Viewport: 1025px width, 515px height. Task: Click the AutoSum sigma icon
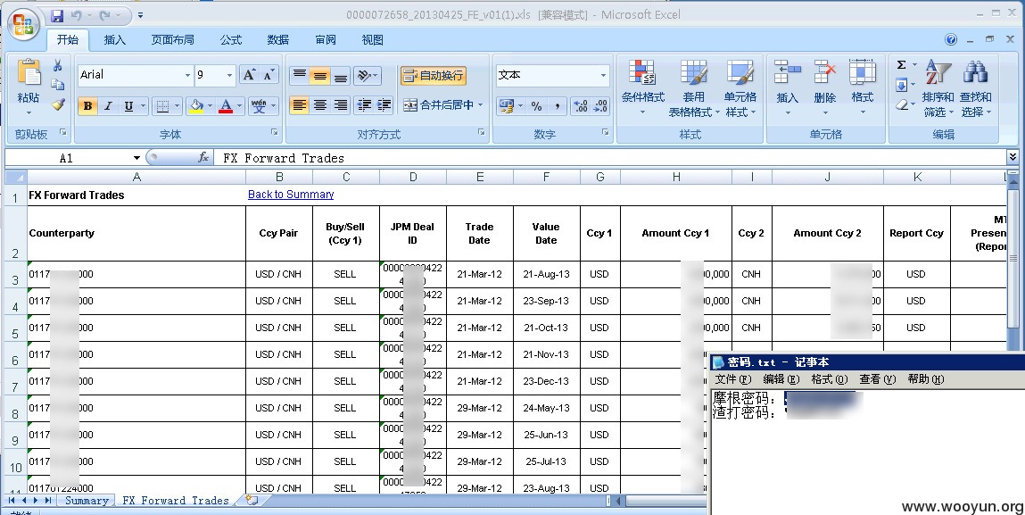click(902, 65)
